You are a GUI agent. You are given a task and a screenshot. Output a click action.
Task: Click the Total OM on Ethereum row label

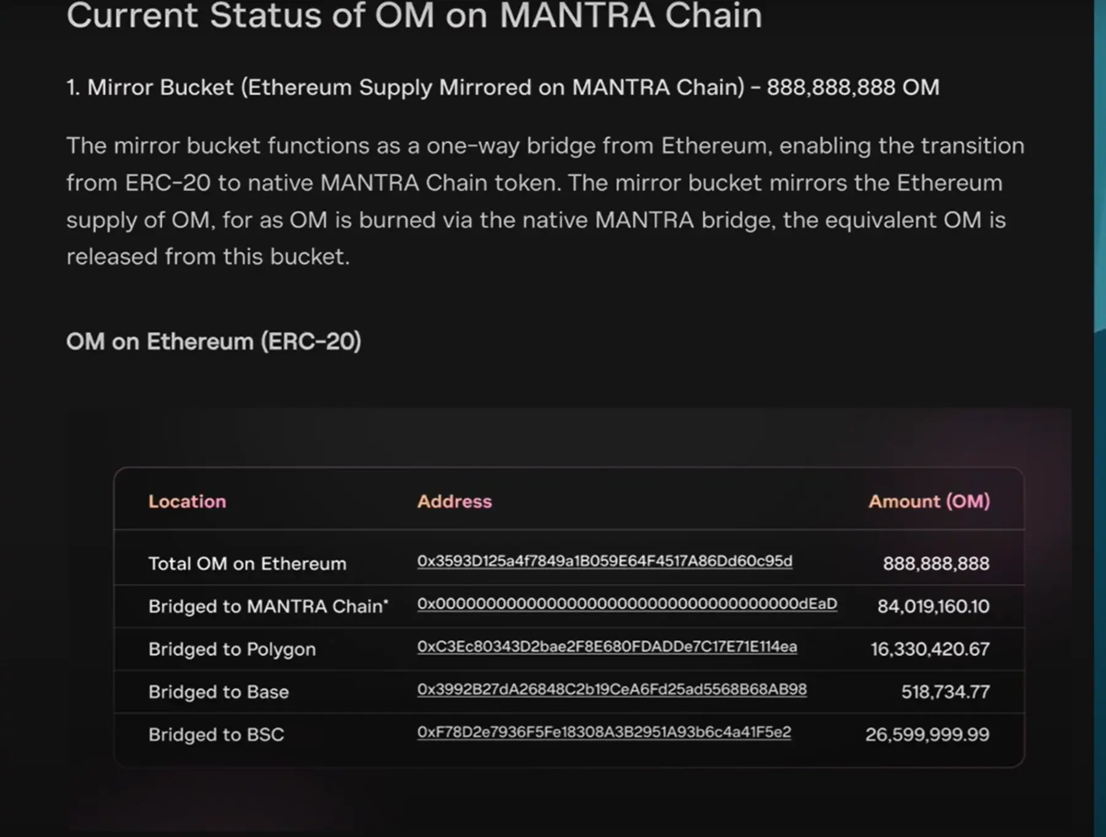pos(247,564)
